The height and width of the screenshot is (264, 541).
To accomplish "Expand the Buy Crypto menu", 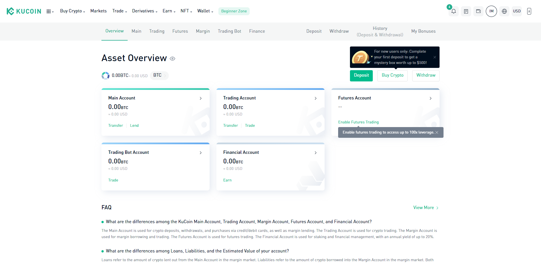I will [72, 11].
